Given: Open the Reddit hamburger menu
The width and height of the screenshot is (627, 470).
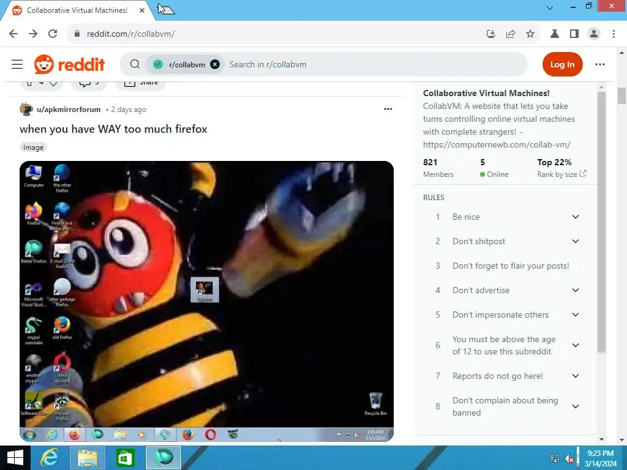Looking at the screenshot, I should click(x=17, y=64).
